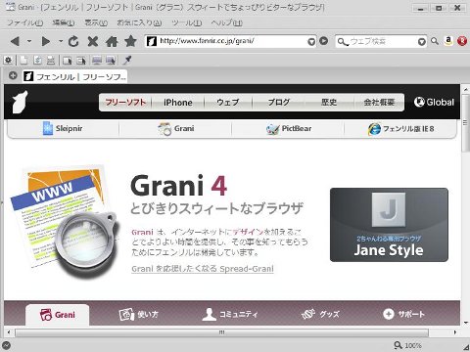Open the back button history dropdown
This screenshot has width=470, height=352.
coord(29,41)
